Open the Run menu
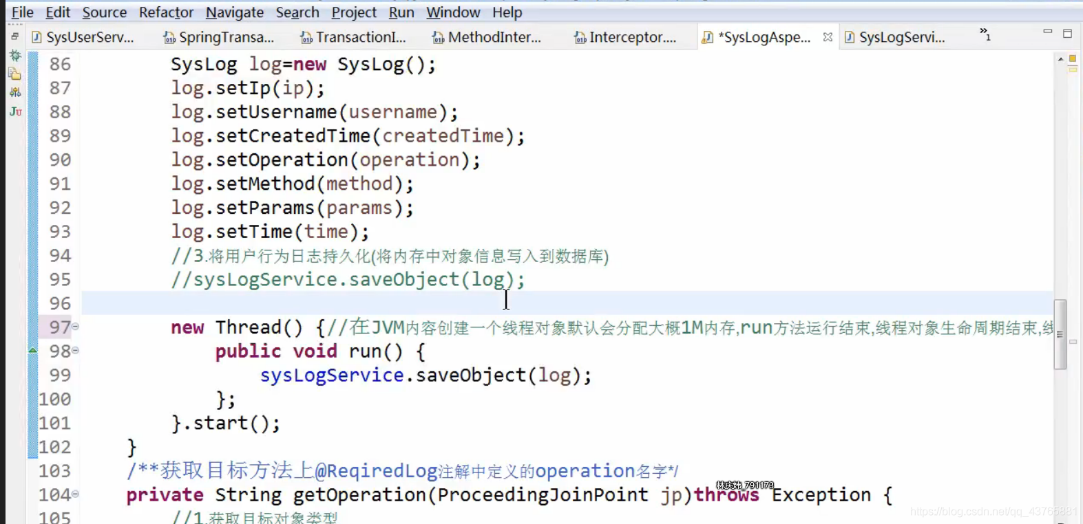The height and width of the screenshot is (524, 1083). pos(401,12)
